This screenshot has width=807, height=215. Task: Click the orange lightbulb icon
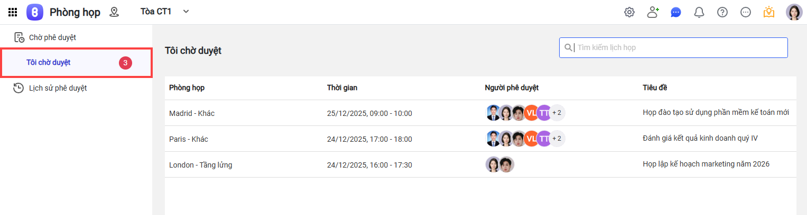768,12
